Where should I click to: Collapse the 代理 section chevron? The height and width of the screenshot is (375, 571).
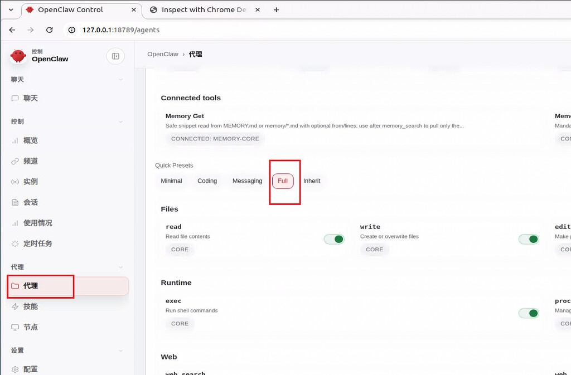tap(121, 267)
